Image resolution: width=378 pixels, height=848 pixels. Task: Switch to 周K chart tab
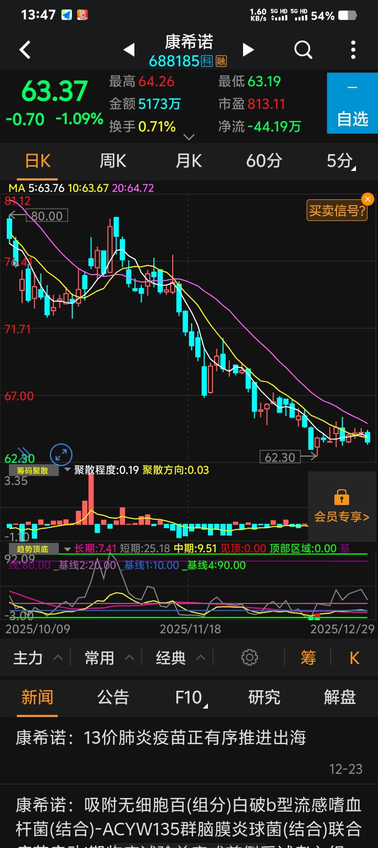click(113, 161)
